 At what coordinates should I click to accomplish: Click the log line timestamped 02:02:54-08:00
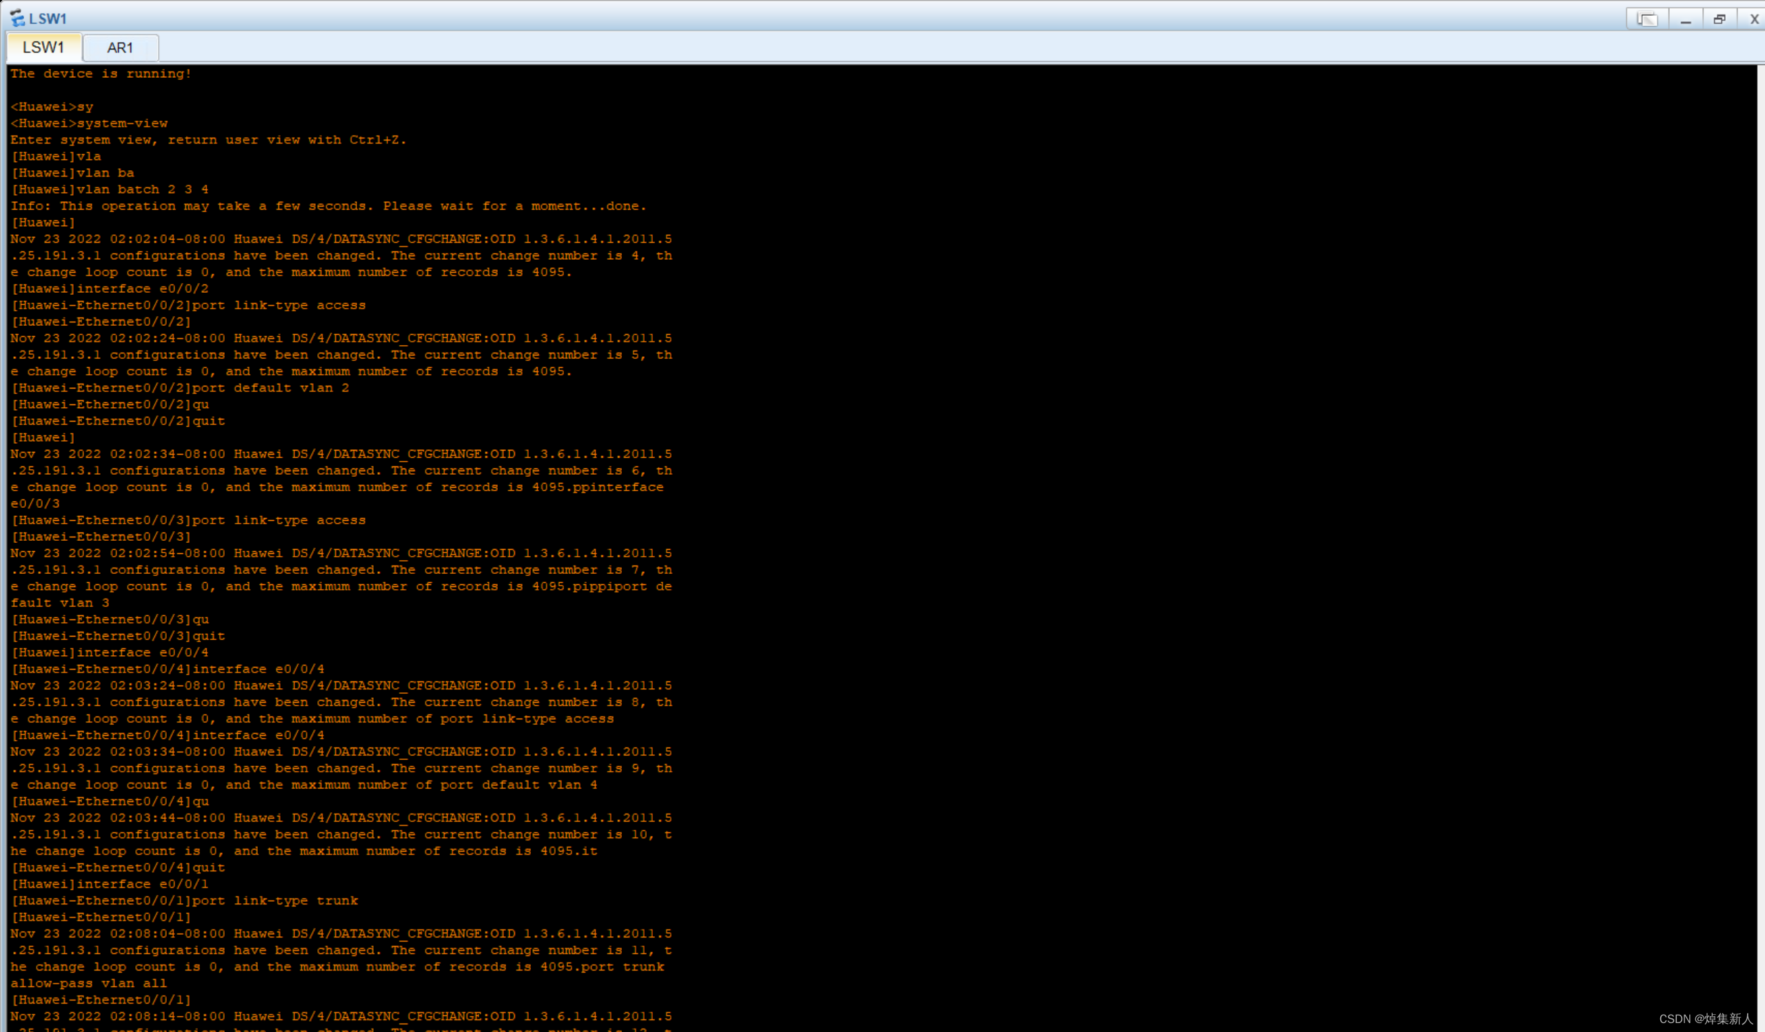(x=341, y=553)
